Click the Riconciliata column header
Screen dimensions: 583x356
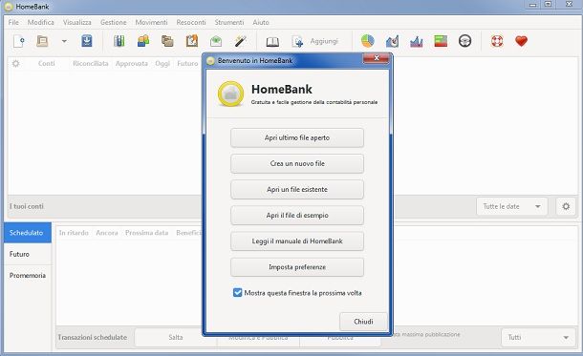[x=91, y=64]
